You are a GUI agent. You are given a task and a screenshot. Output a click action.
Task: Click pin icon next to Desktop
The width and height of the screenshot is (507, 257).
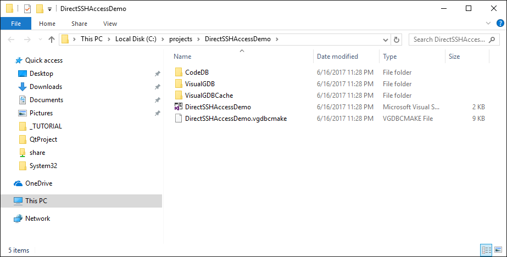pyautogui.click(x=157, y=74)
